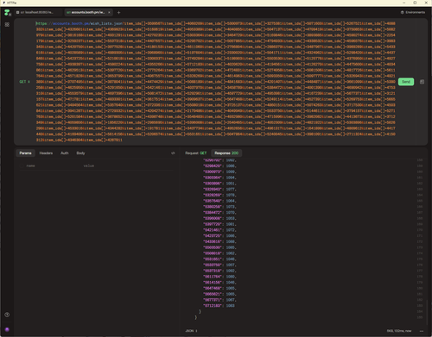Open the help icon in the sidebar

tap(7, 315)
